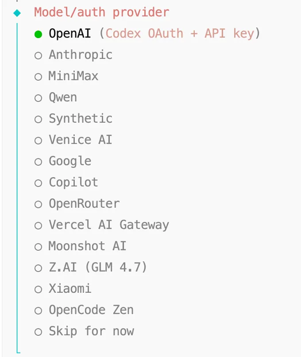Pick the Copilot radio button
The width and height of the screenshot is (301, 357).
(39, 183)
